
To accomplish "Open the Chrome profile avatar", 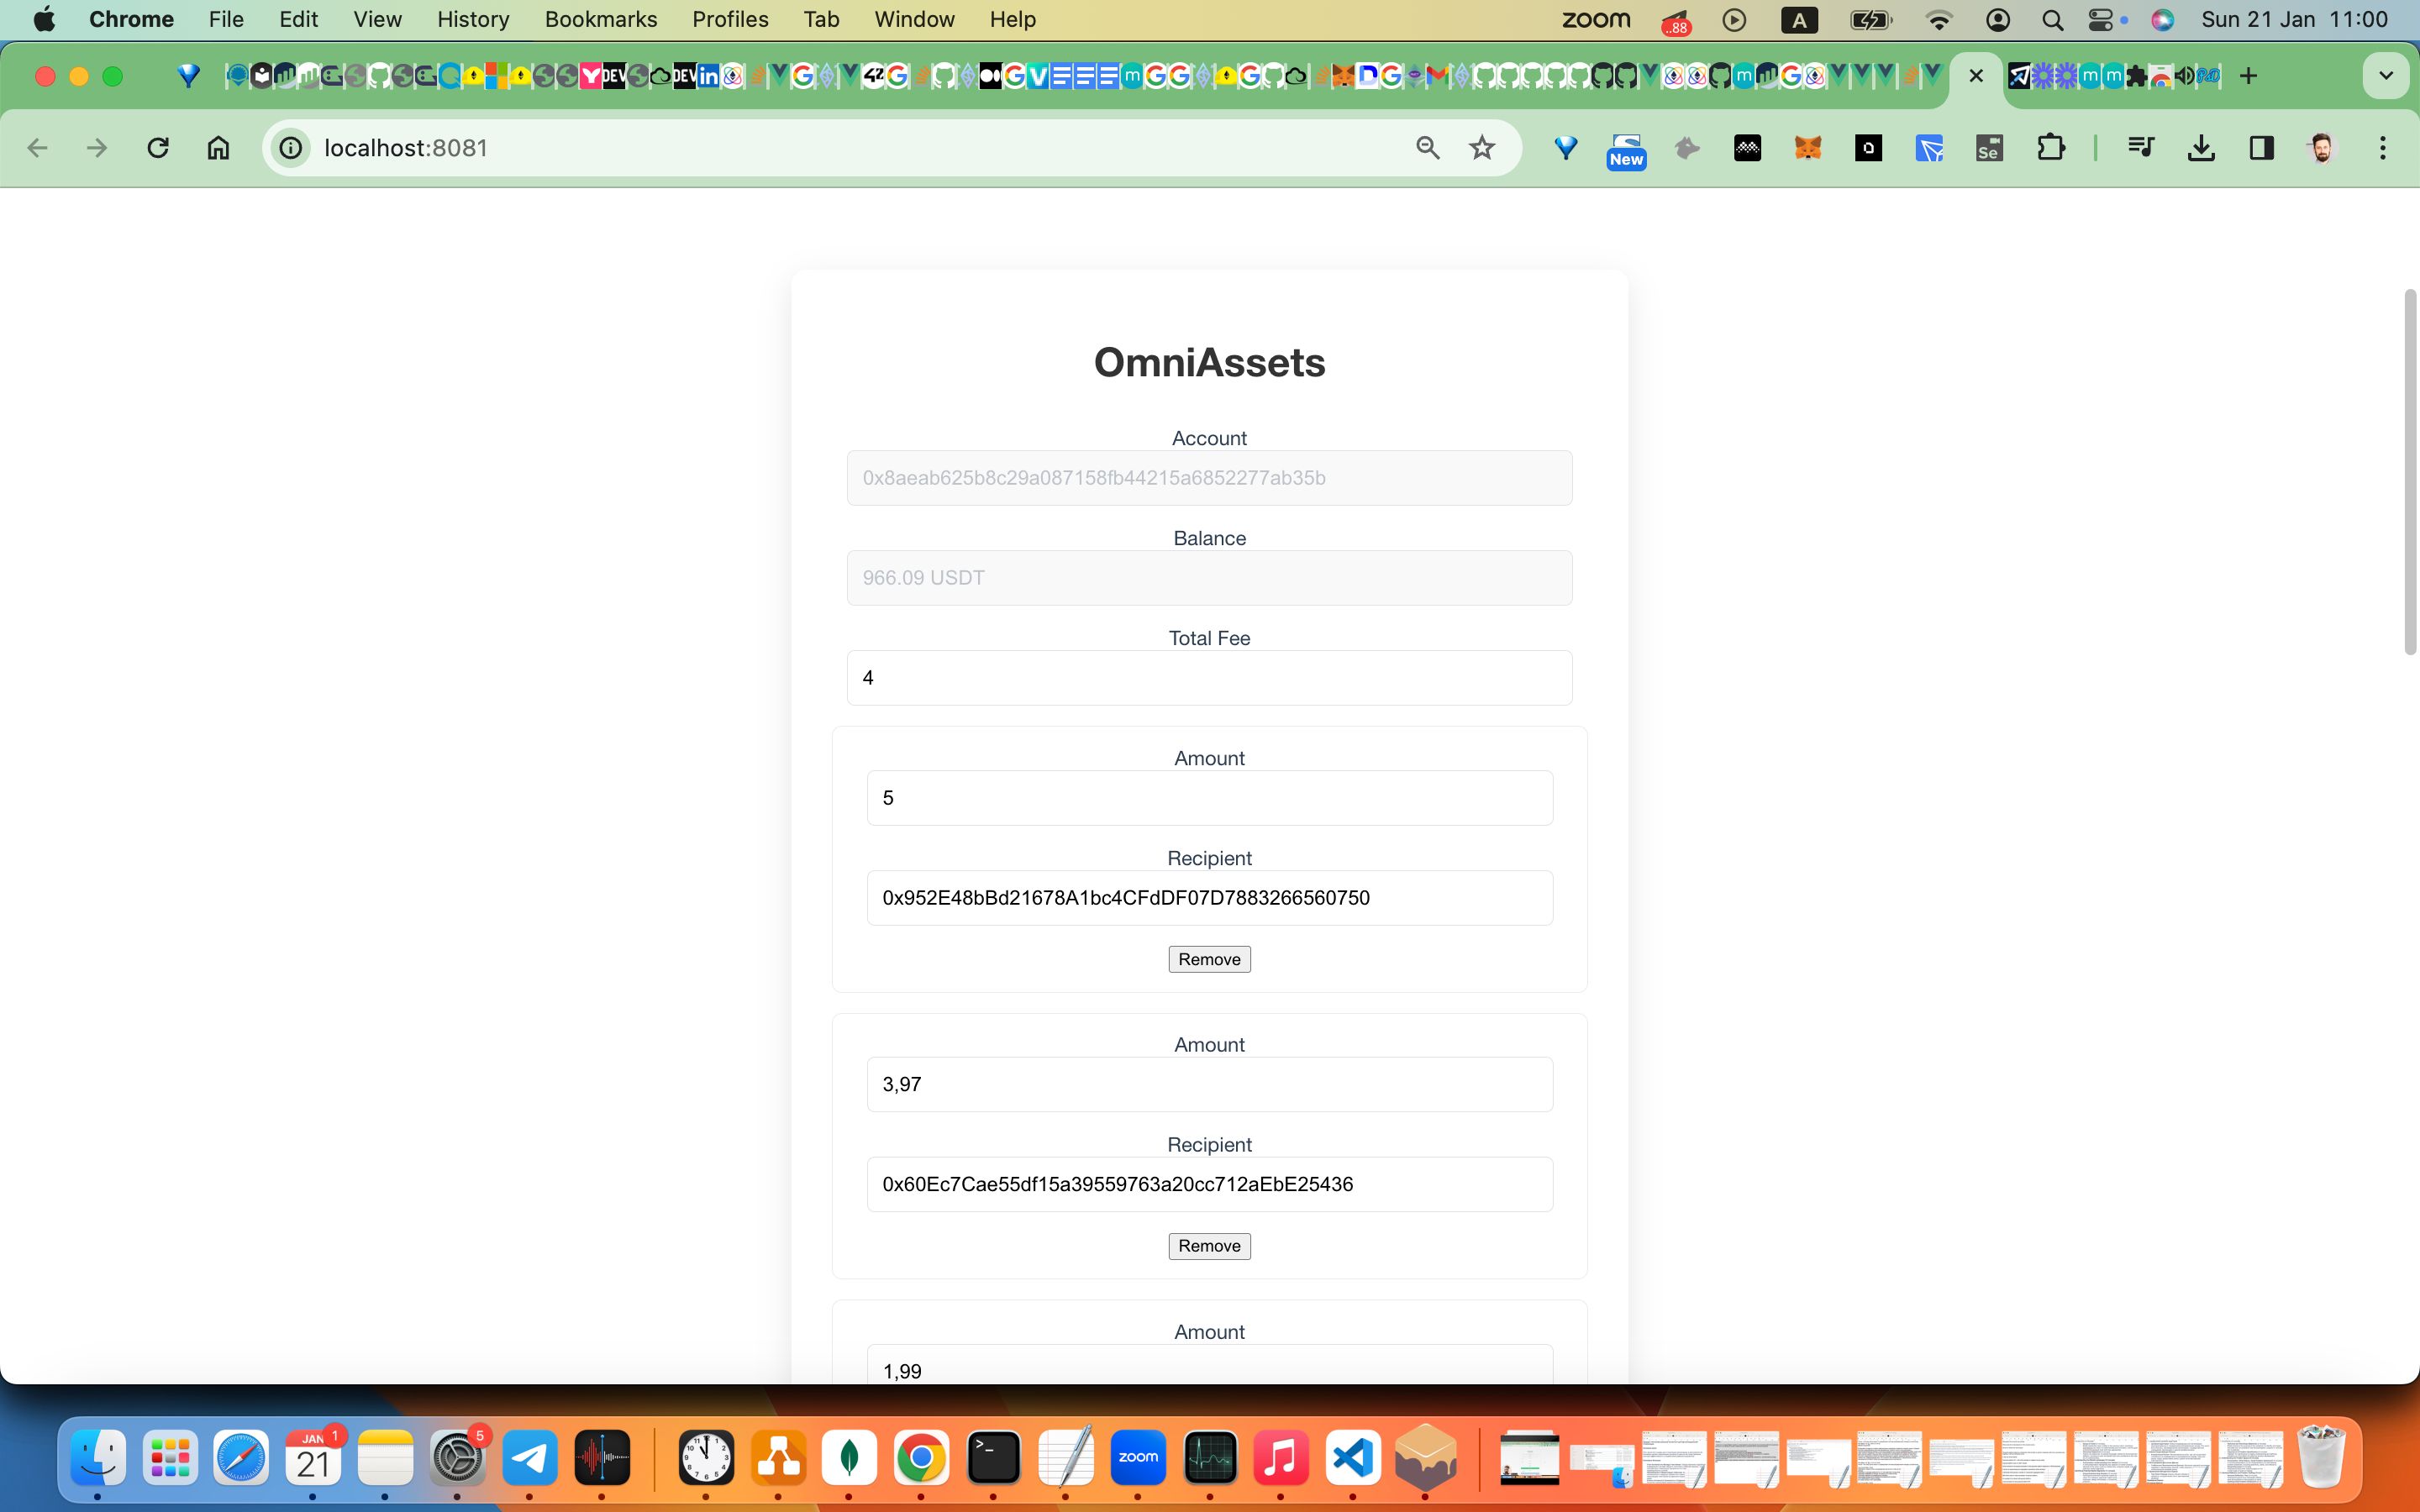I will tap(2322, 148).
